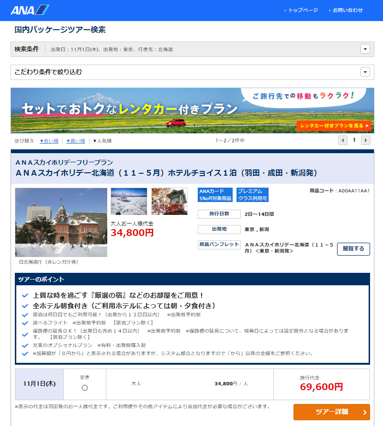383x426 pixels.
Task: Sort results by 安い順
Action: tap(49, 141)
